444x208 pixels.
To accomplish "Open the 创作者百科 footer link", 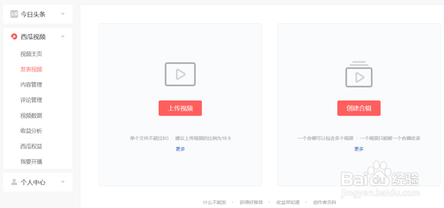I will 325,202.
